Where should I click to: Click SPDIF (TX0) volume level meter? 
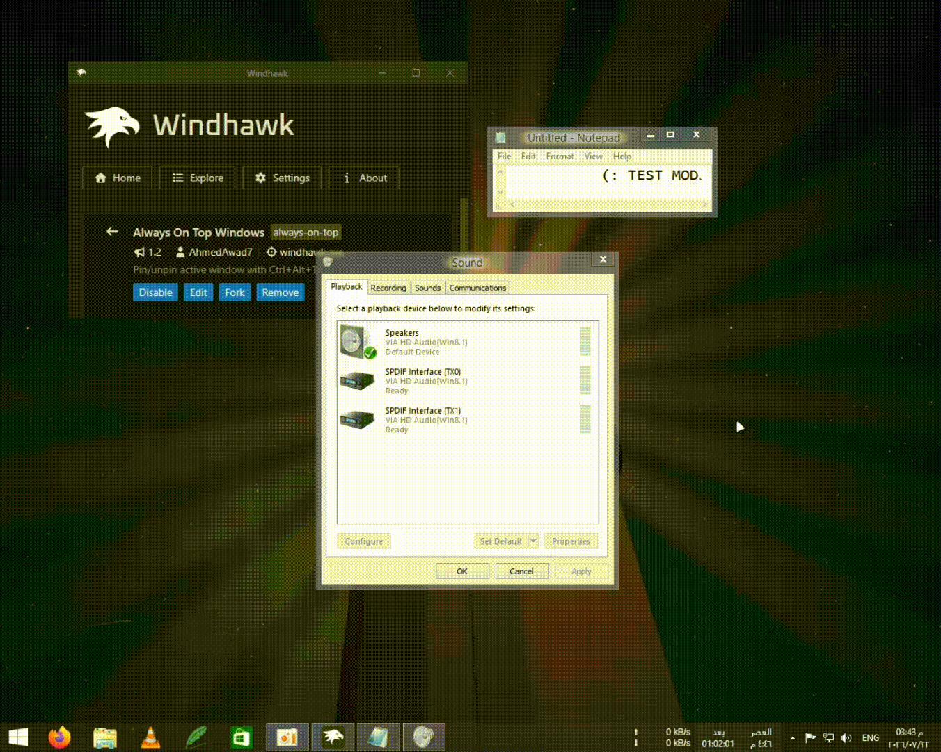[585, 380]
